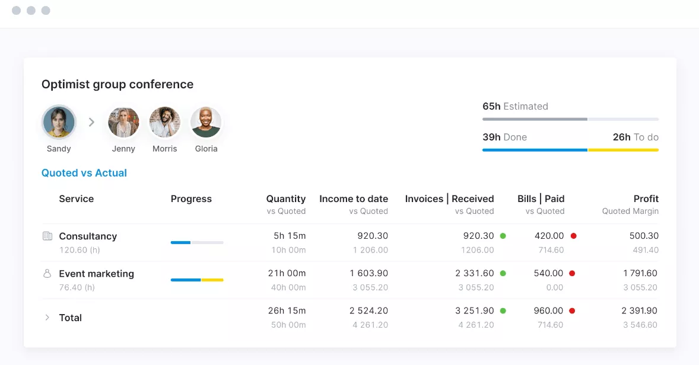This screenshot has width=699, height=365.
Task: Open the Optimist group conference title
Action: click(x=117, y=84)
